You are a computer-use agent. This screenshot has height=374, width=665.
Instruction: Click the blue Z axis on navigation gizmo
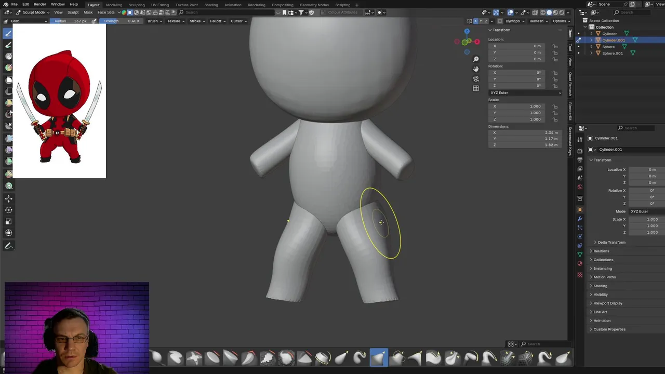coord(467,32)
